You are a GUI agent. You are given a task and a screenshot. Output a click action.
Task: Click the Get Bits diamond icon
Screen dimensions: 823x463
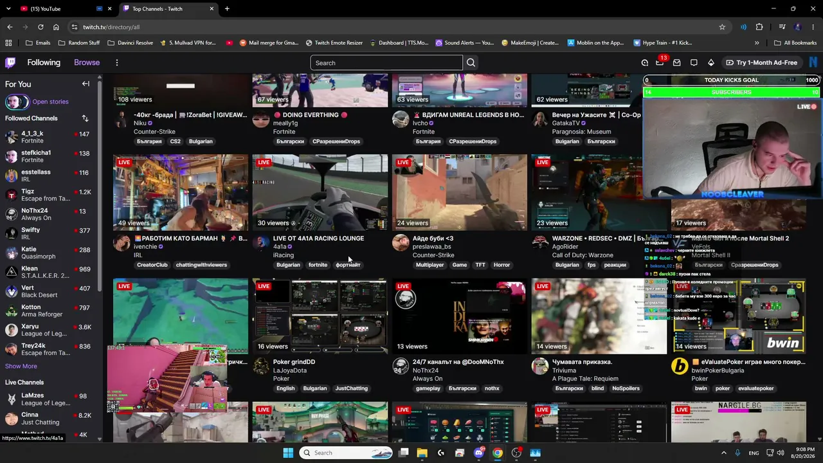coord(710,62)
